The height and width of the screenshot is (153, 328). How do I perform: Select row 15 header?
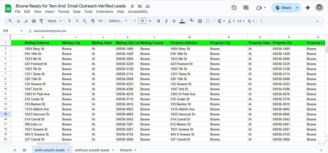point(5,114)
